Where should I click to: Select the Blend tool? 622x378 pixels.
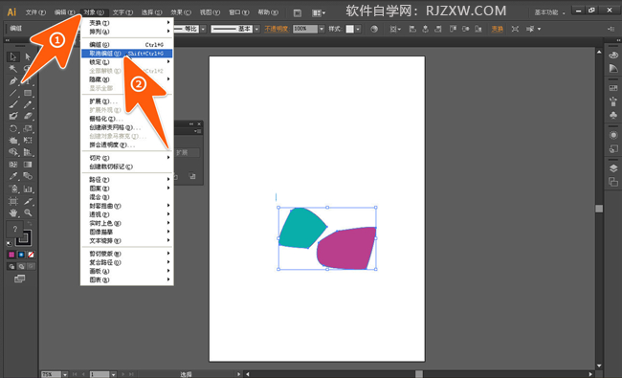pos(28,176)
